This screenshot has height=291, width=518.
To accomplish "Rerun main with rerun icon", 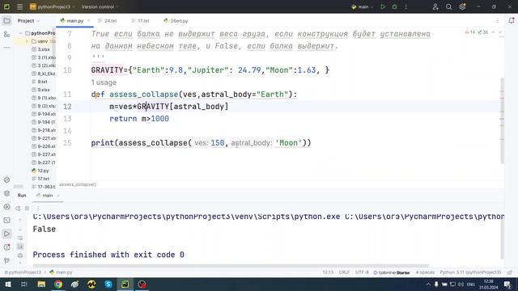I will pyautogui.click(x=18, y=209).
